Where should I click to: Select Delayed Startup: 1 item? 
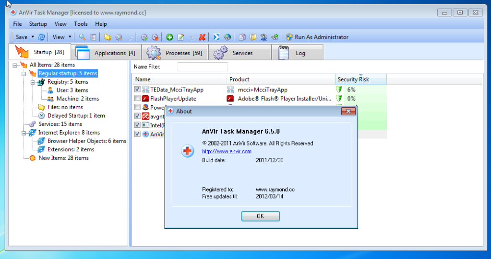[x=76, y=115]
